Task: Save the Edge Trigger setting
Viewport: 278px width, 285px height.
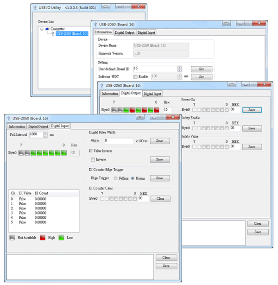Action: click(x=160, y=178)
